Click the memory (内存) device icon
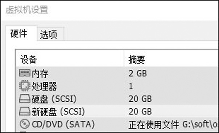219x133 pixels. (x=25, y=73)
